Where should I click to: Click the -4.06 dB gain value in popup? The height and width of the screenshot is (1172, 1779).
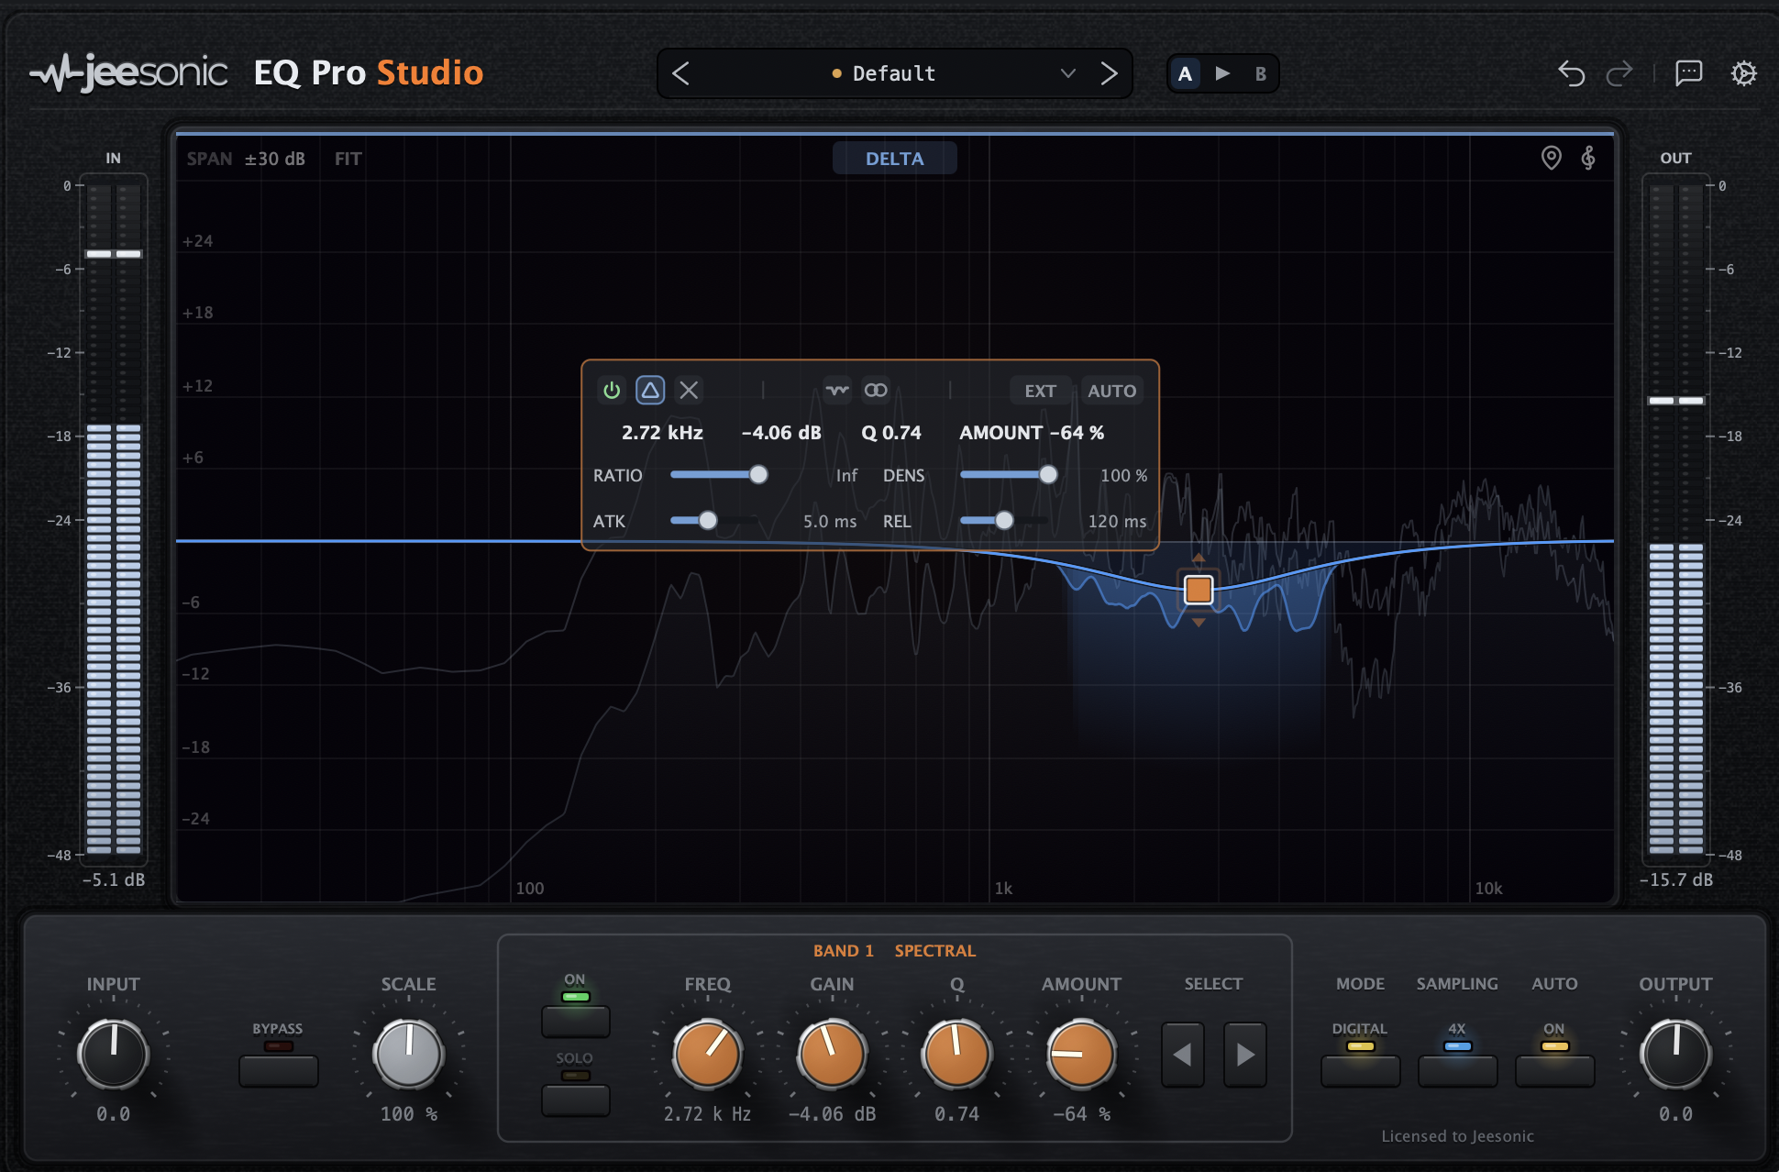coord(781,433)
